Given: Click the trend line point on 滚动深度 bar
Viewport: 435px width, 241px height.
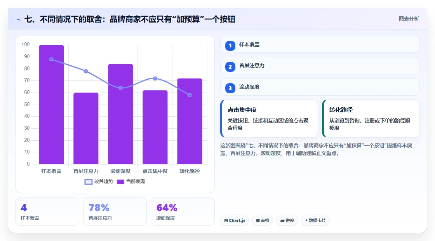Looking at the screenshot, I should pyautogui.click(x=120, y=88).
